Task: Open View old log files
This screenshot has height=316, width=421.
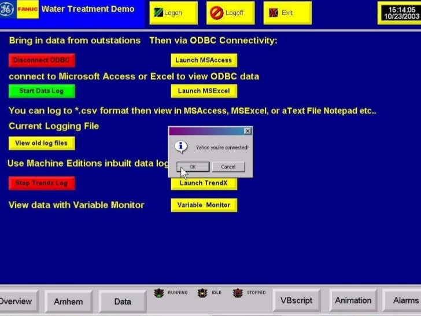Action: pos(42,143)
